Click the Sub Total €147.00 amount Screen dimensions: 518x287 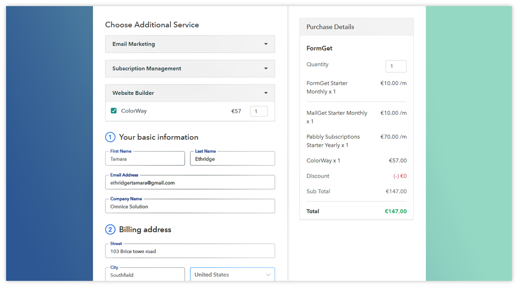coord(396,191)
